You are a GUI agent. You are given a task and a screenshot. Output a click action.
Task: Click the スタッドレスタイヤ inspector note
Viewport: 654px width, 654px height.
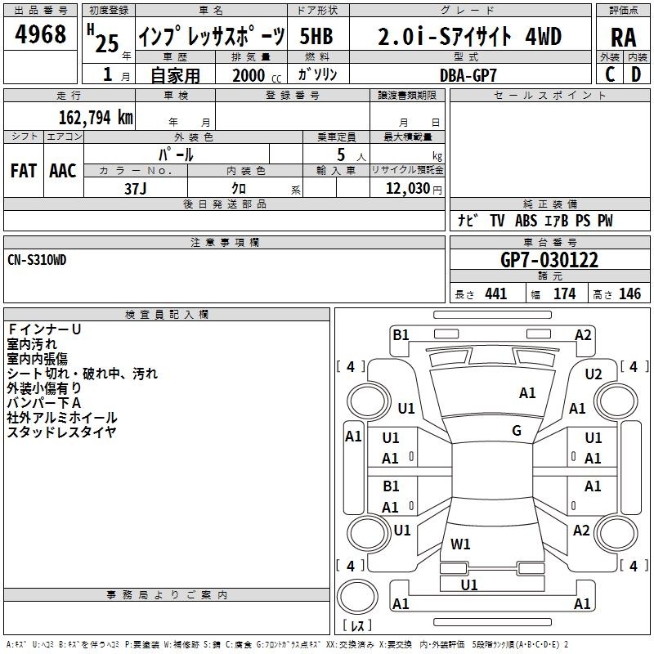point(61,432)
